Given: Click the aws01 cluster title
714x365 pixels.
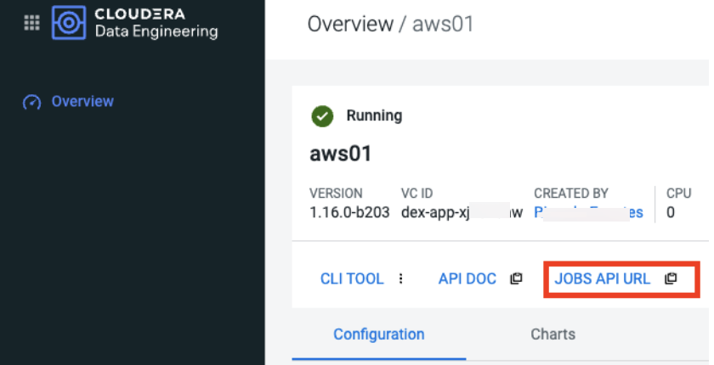Looking at the screenshot, I should tap(340, 154).
